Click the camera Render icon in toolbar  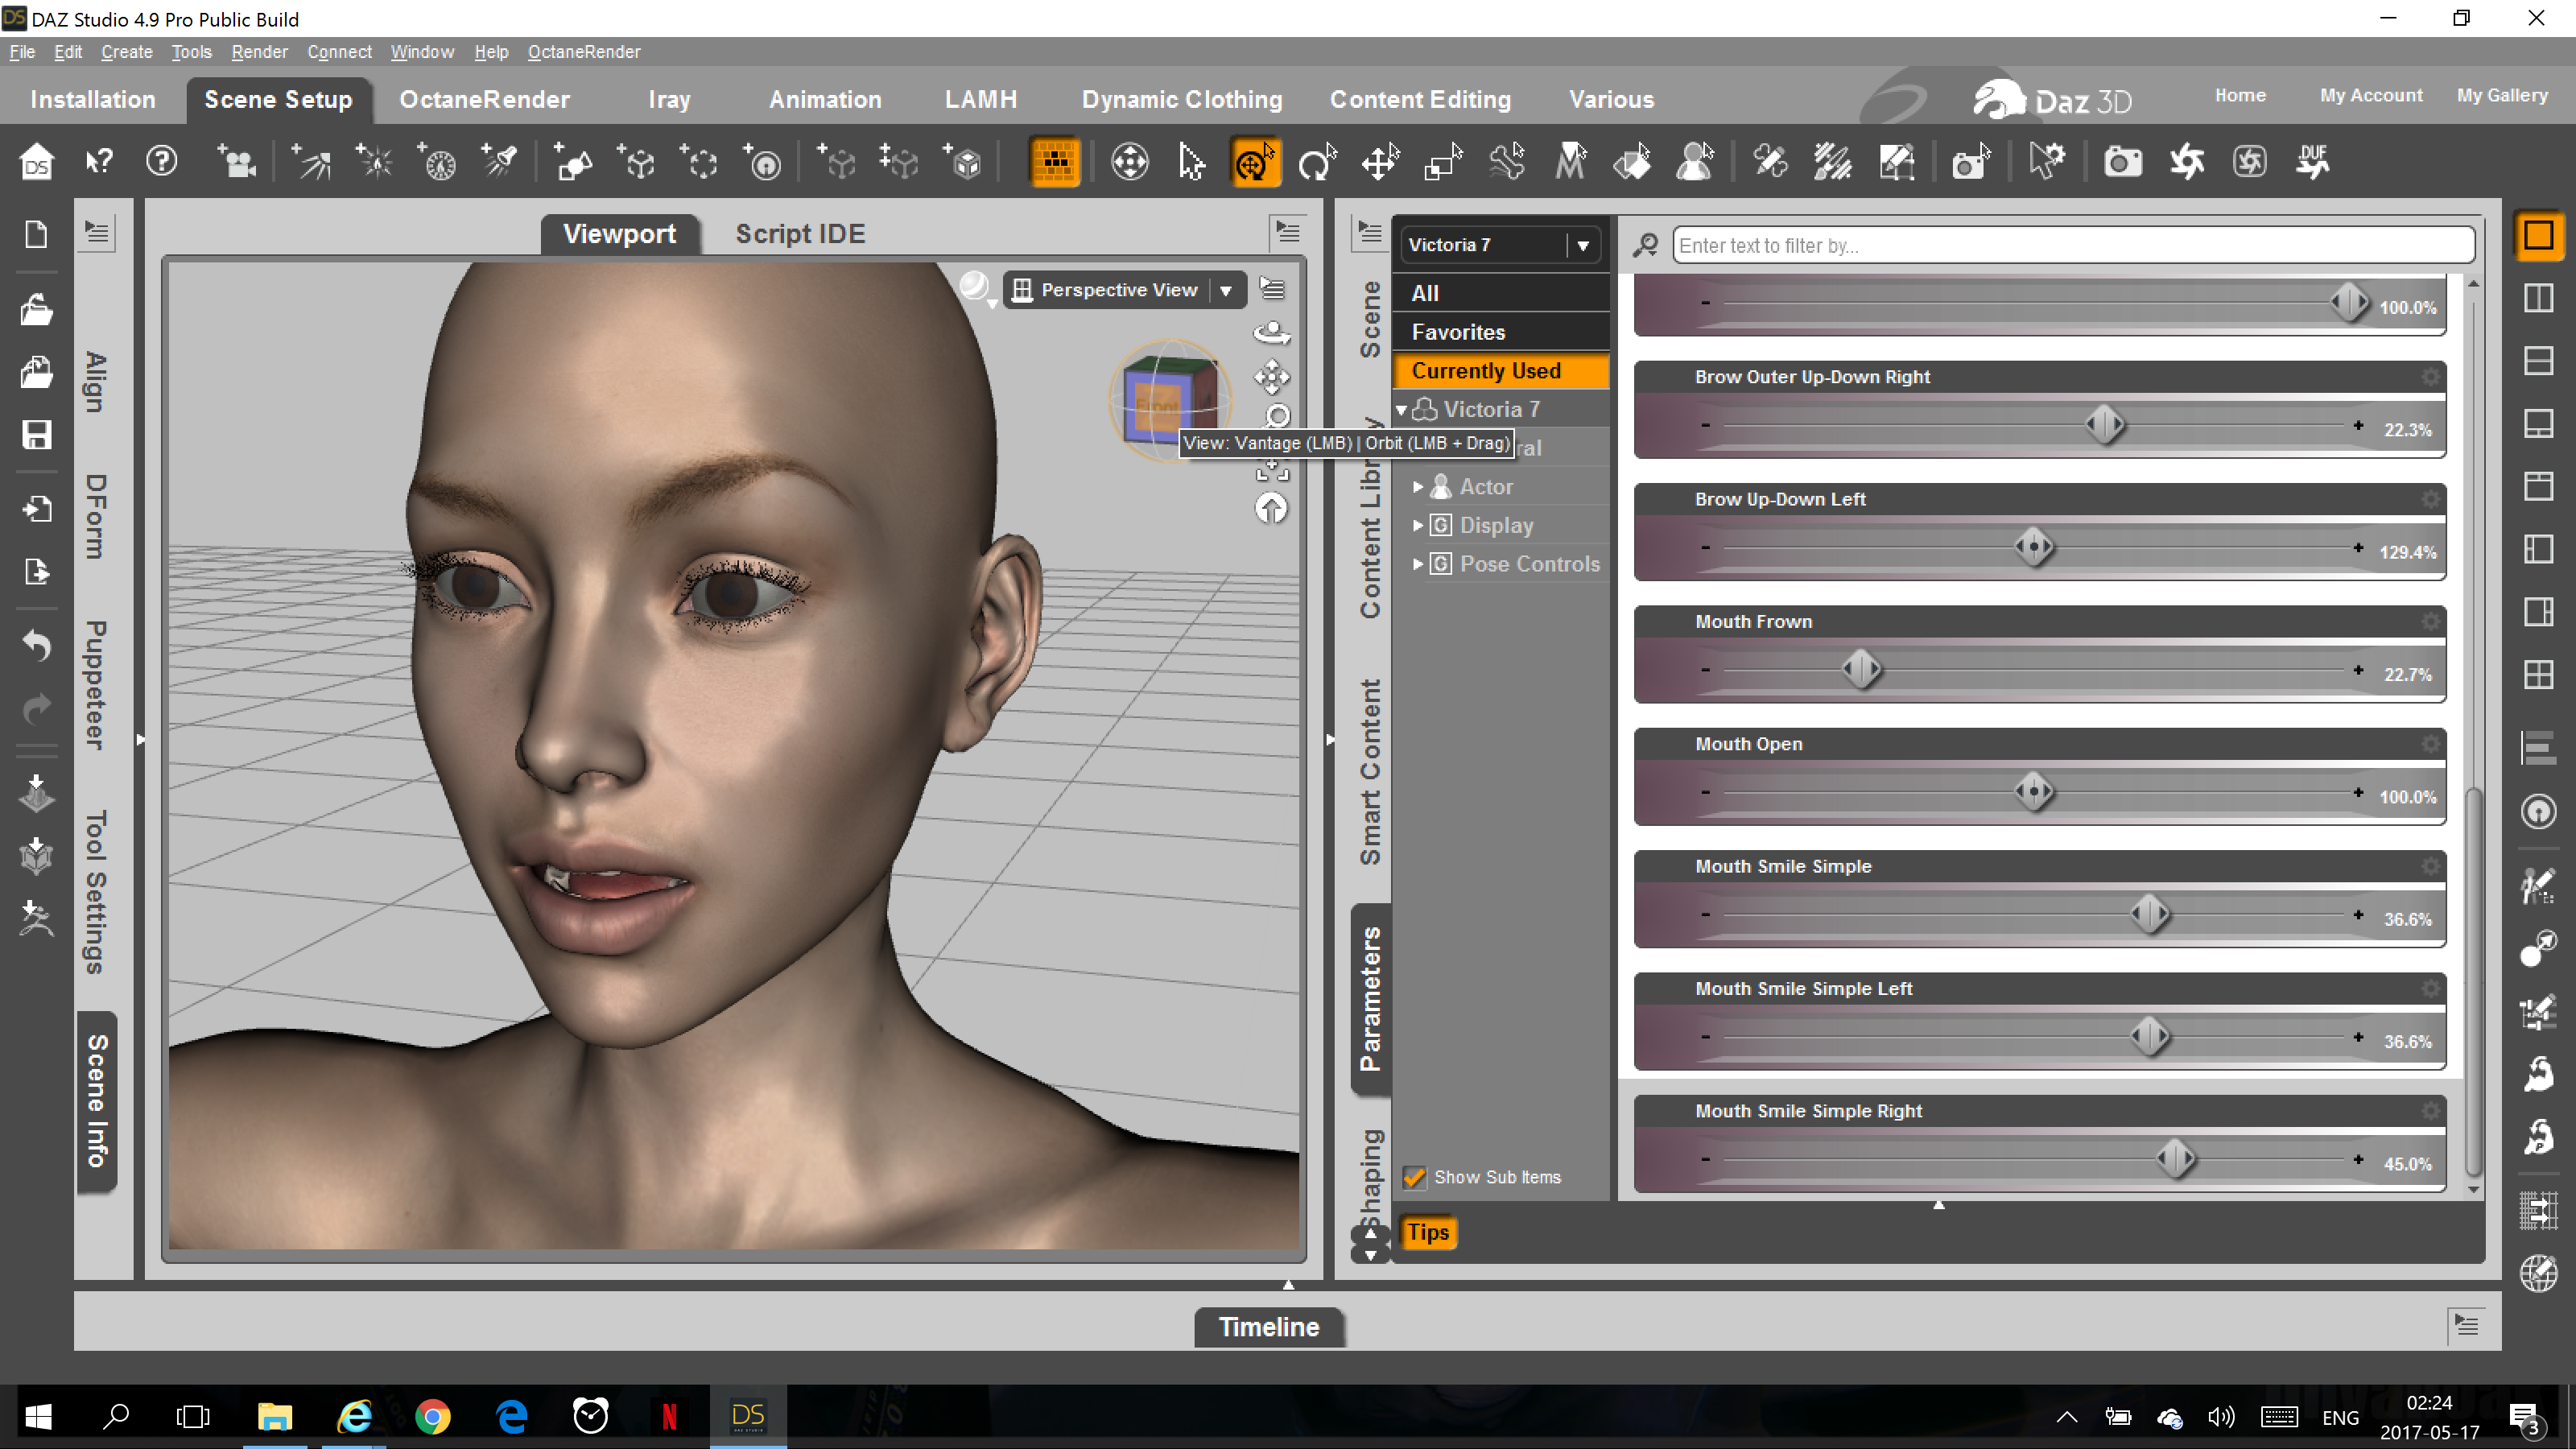pyautogui.click(x=2122, y=161)
